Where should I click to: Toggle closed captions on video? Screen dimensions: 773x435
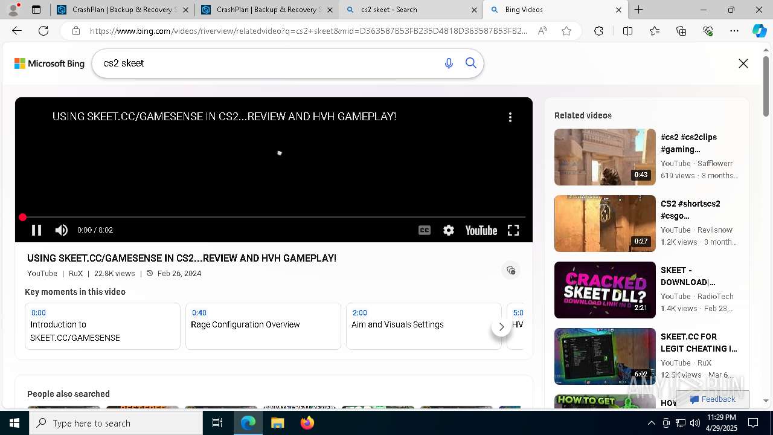point(425,230)
